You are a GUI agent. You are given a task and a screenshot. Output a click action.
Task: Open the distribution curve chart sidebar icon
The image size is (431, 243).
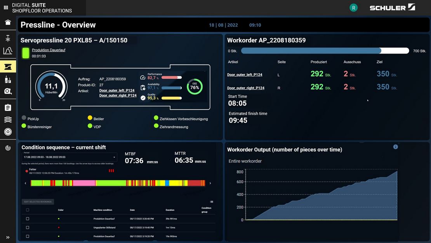[8, 50]
